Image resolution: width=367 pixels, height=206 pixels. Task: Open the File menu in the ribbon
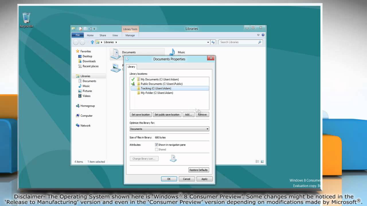tap(78, 35)
